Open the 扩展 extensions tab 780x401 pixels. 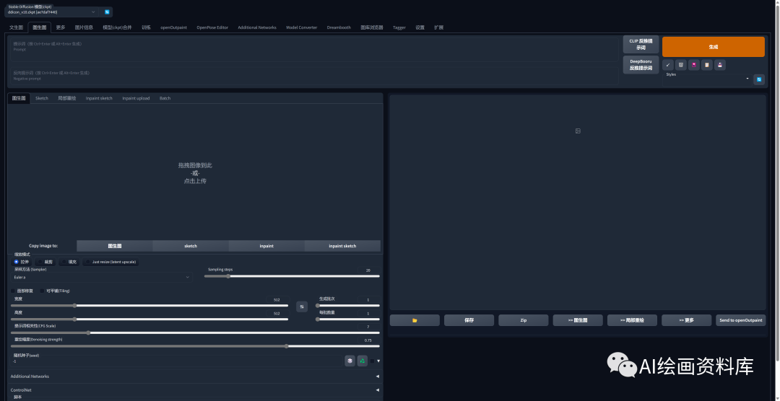pos(439,27)
